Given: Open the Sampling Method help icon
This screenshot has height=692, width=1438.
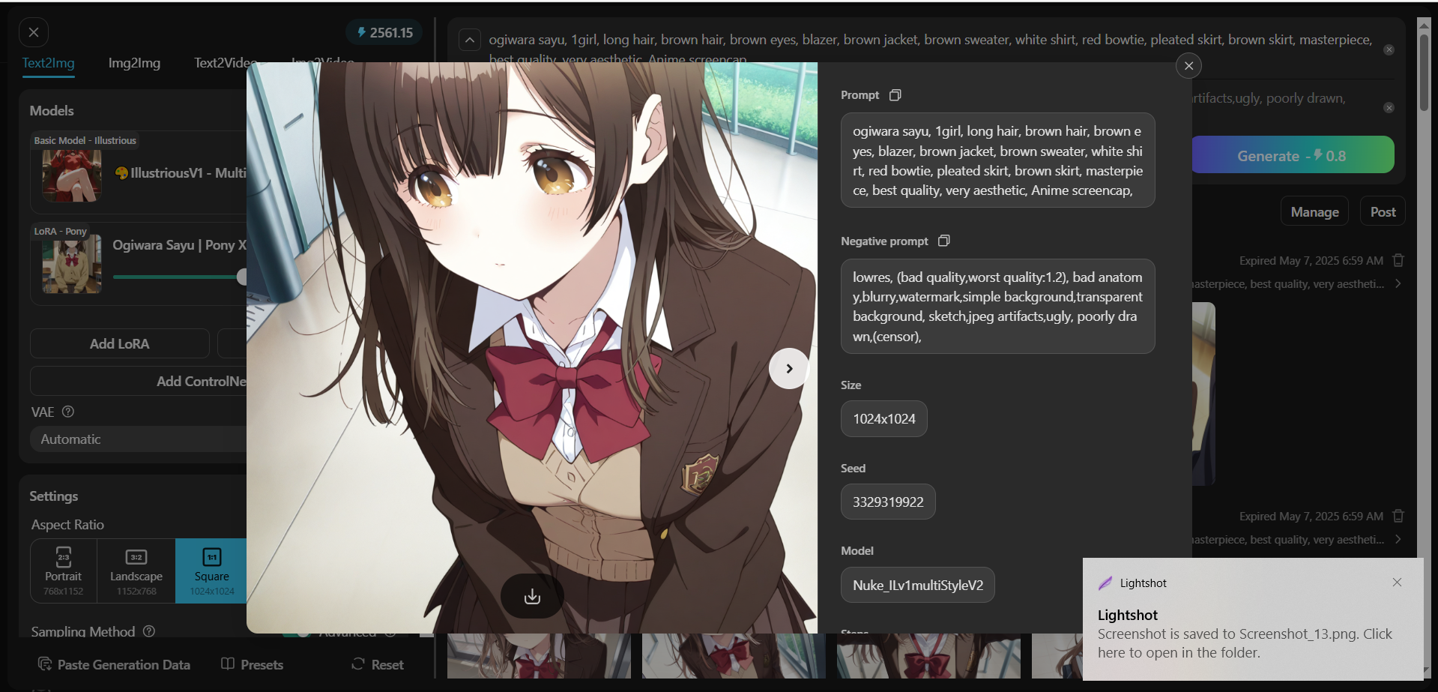Looking at the screenshot, I should pyautogui.click(x=149, y=631).
